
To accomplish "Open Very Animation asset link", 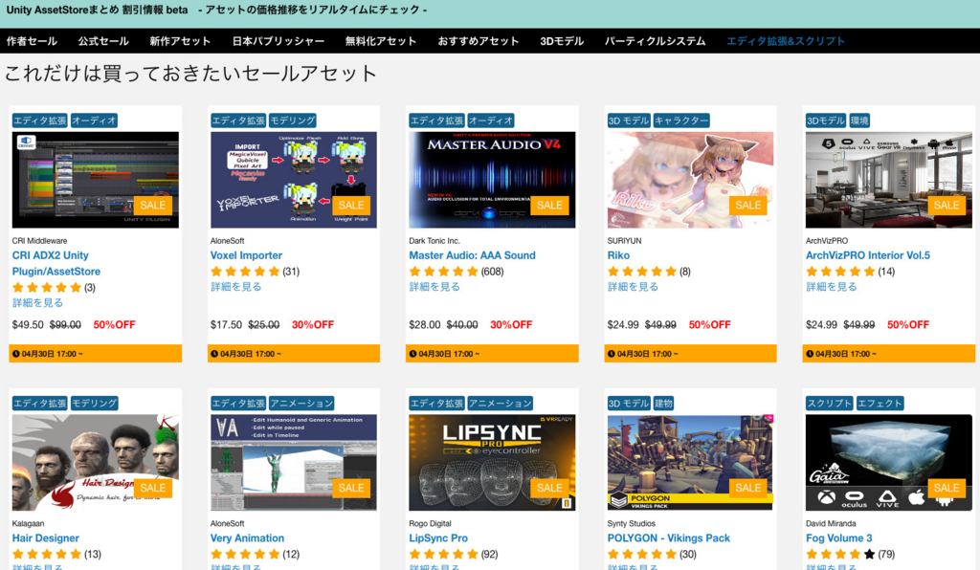I will [247, 538].
